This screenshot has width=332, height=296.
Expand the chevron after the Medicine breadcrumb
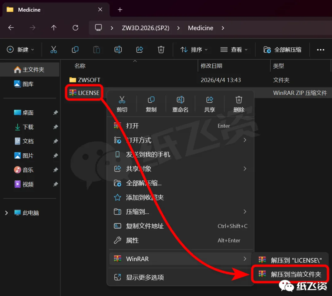point(223,28)
